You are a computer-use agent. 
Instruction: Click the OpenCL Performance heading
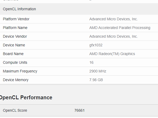coord(26,97)
